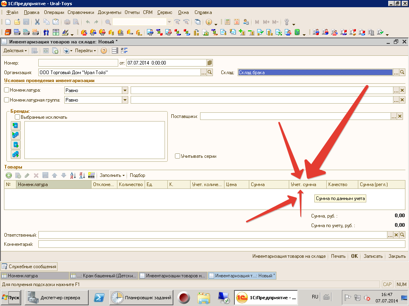
Task: Click Служебные сообщения button
Action: coord(29,267)
